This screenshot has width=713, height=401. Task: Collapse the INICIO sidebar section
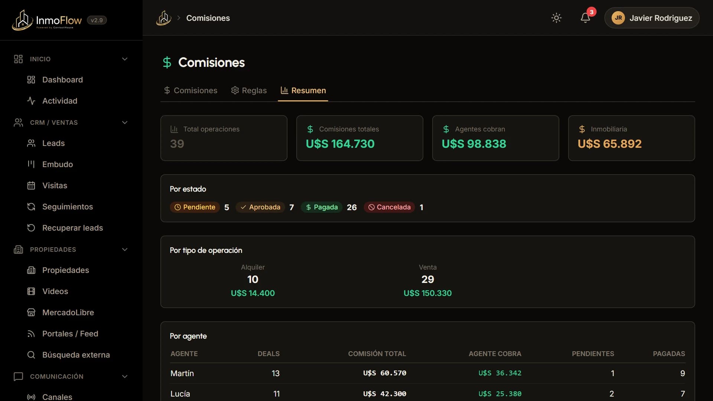point(71,59)
